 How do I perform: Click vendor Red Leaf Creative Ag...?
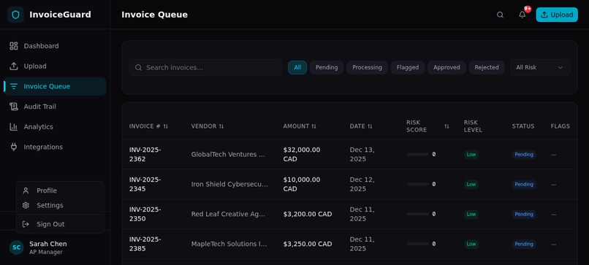229,214
